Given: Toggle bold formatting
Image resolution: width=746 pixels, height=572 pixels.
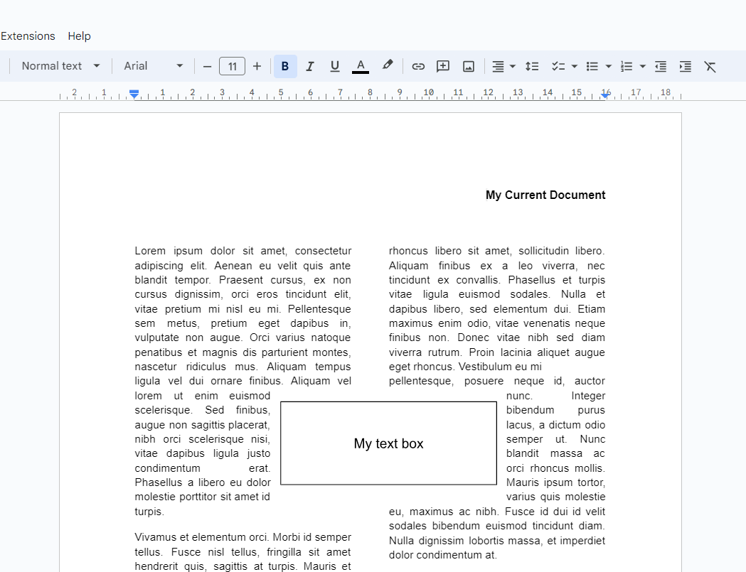Looking at the screenshot, I should click(285, 66).
